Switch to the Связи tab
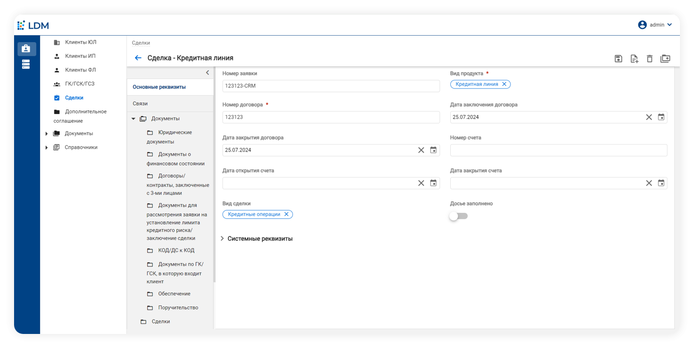The height and width of the screenshot is (348, 694). coord(140,103)
